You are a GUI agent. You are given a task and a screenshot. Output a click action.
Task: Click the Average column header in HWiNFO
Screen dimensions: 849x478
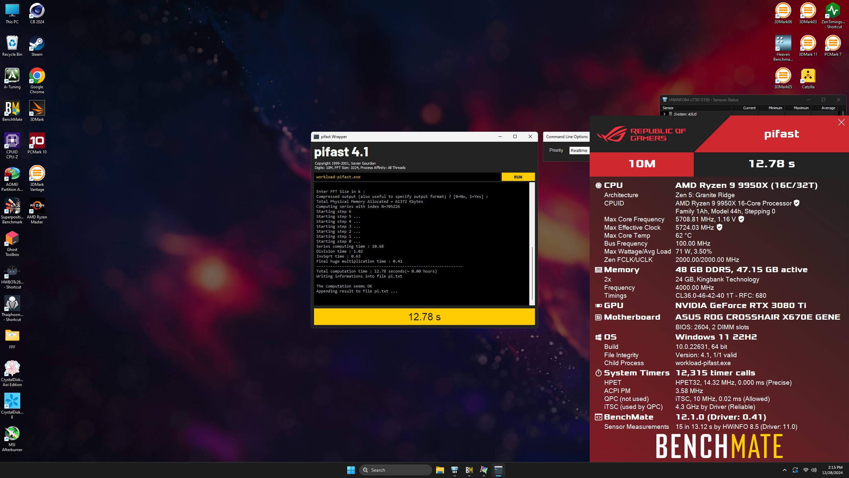coord(828,108)
